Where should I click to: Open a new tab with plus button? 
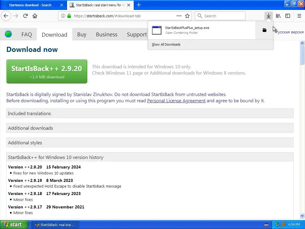(x=139, y=5)
